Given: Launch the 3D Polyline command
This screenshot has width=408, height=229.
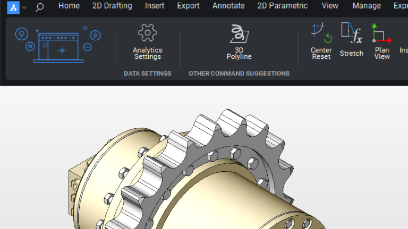Looking at the screenshot, I should (x=239, y=41).
